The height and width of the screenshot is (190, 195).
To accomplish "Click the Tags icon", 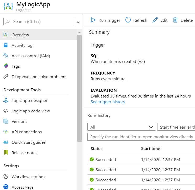I will [x=6, y=66].
